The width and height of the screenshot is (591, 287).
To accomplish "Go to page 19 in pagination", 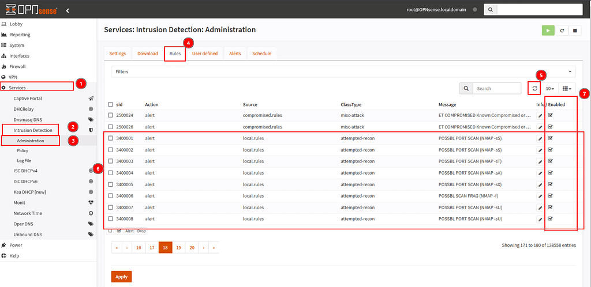I will (179, 247).
